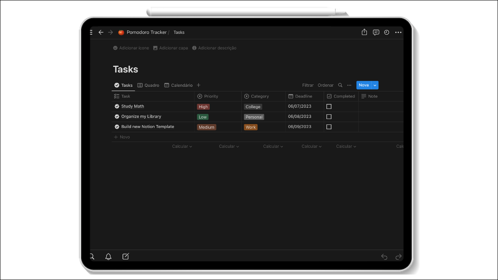Click the Personal category tag
This screenshot has width=498, height=280.
tap(254, 117)
